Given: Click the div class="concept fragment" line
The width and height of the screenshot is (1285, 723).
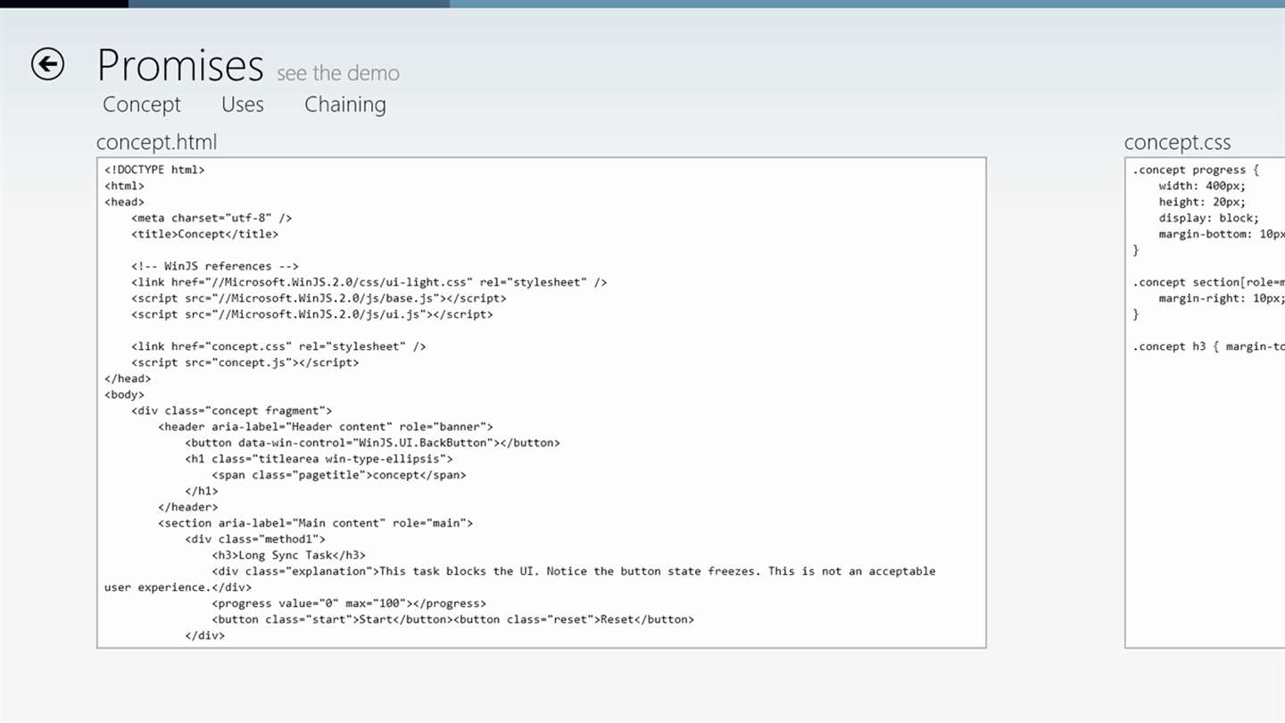Looking at the screenshot, I should click(232, 411).
